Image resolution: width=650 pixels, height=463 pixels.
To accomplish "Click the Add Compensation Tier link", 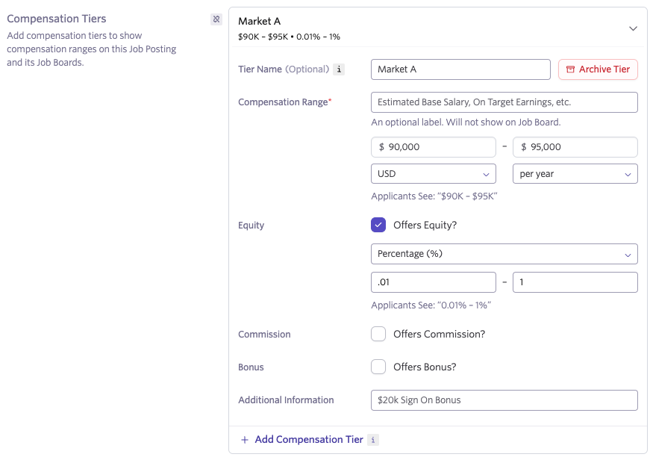I will pos(309,440).
